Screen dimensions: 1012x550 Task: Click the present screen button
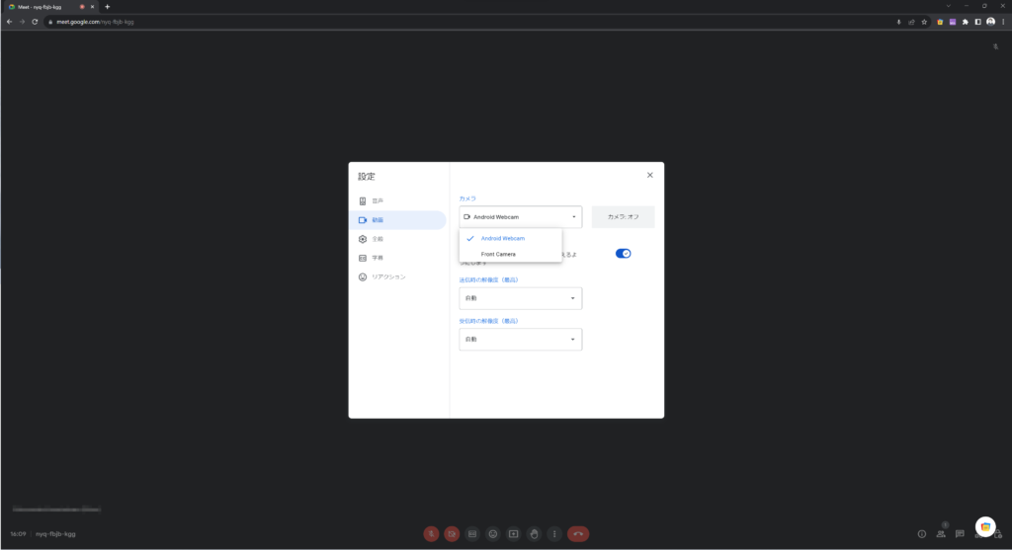(x=514, y=533)
